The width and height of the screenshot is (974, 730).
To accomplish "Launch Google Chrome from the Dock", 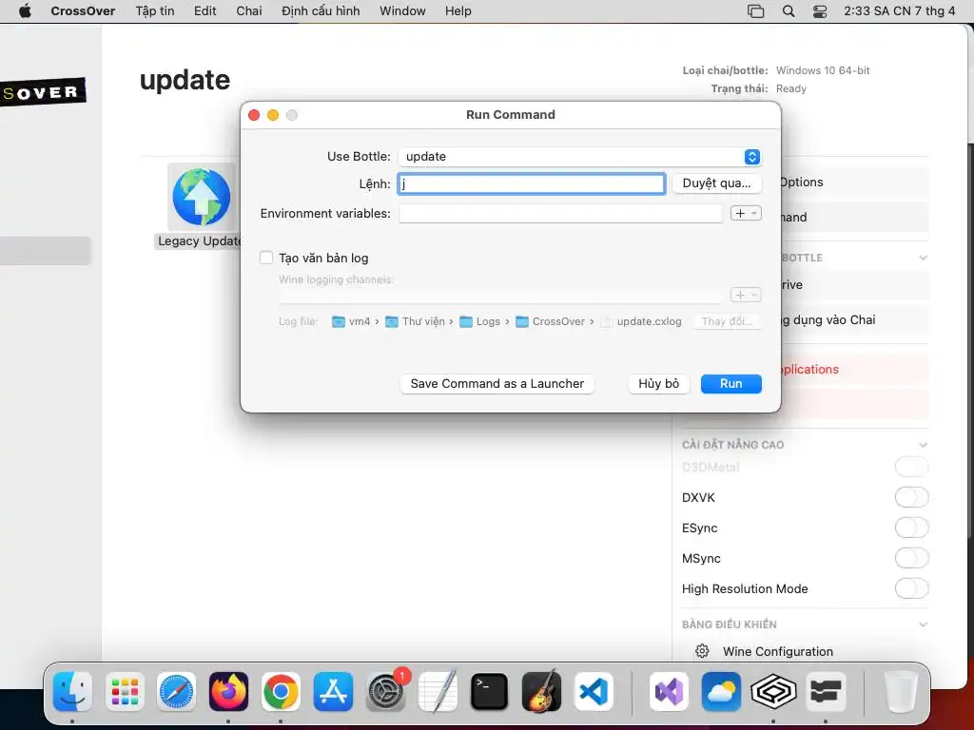I will [281, 691].
